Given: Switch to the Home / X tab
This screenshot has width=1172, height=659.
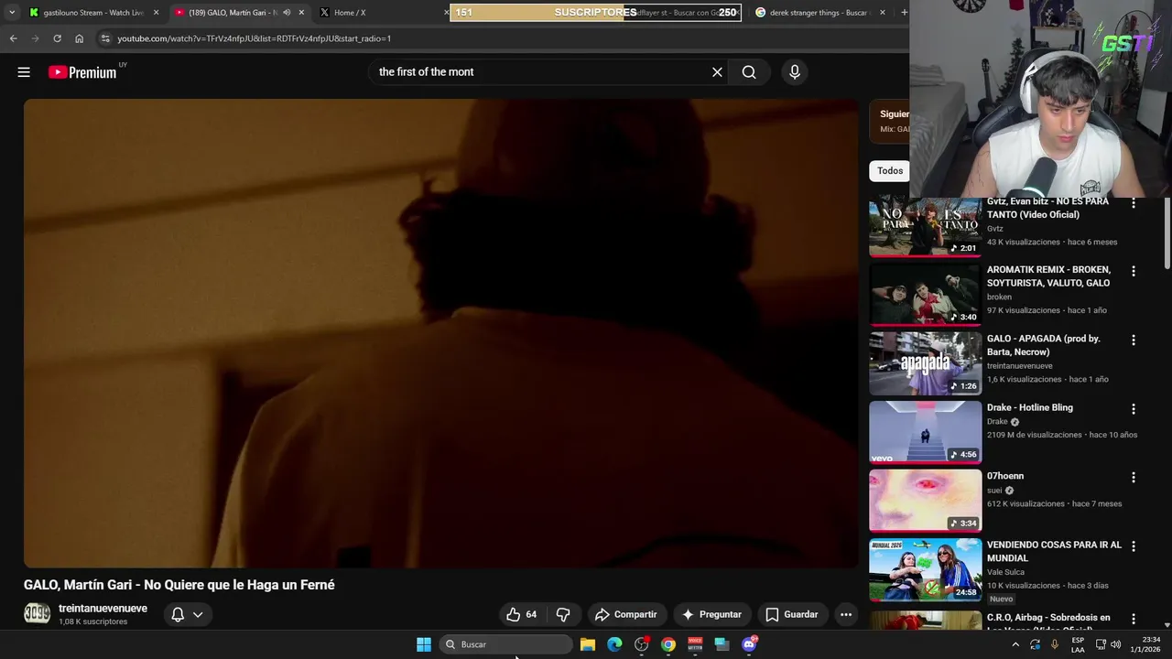Looking at the screenshot, I should click(x=380, y=13).
